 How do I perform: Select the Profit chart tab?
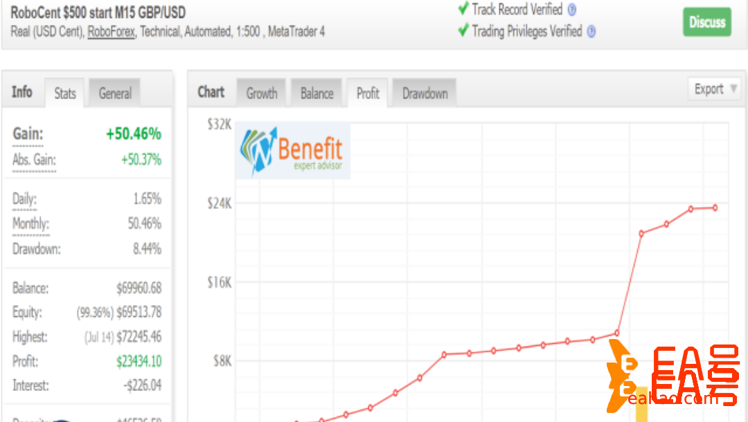(368, 93)
